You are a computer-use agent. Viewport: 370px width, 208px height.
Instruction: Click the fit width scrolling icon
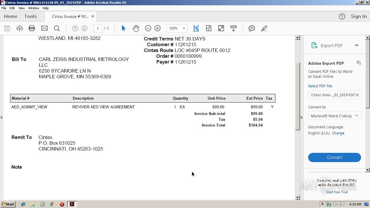point(196,28)
